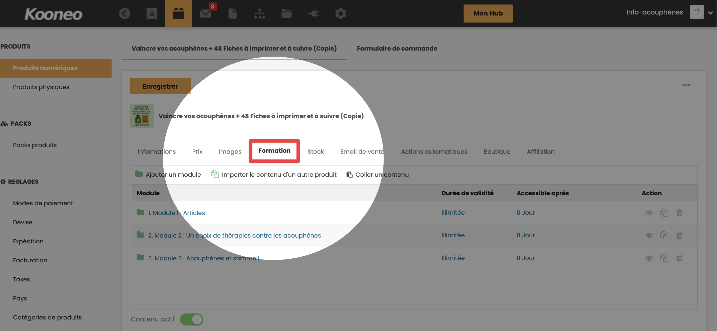Open the mail icon with badge 3
The height and width of the screenshot is (331, 717).
[x=206, y=13]
